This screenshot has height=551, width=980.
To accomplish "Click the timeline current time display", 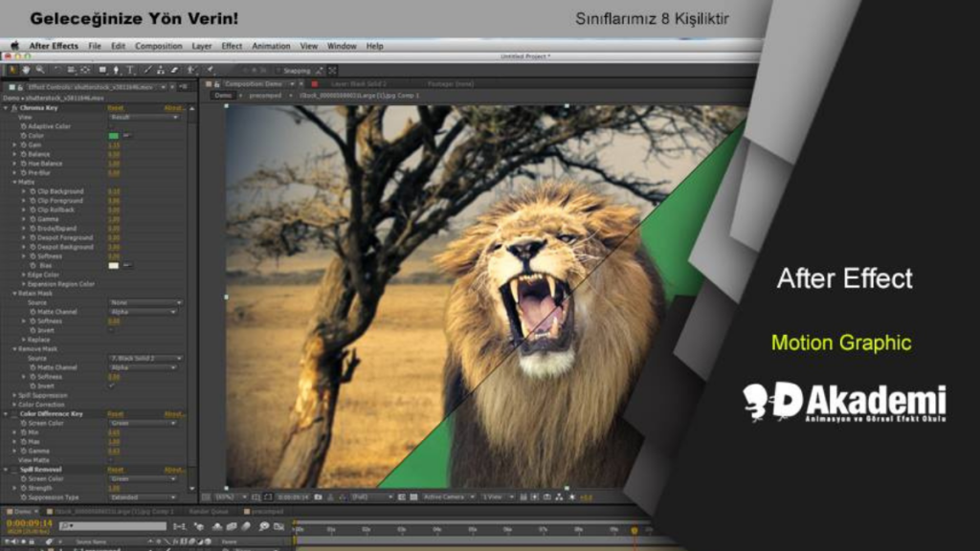I will point(29,523).
